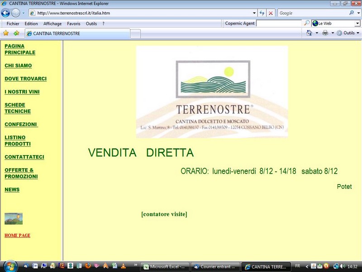Open OFFERTE & PROMOZIONI link

click(x=21, y=173)
